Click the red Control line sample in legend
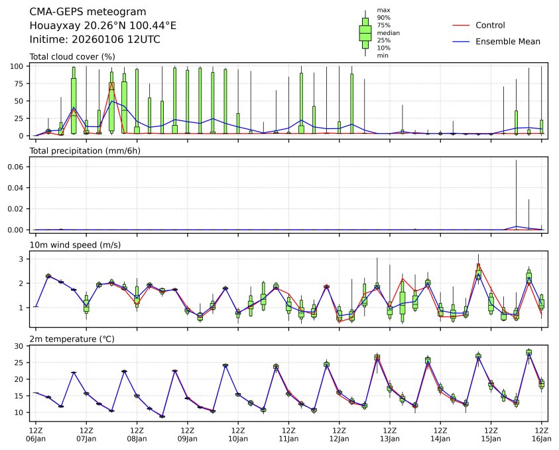Screen dimensions: 559x450 461,26
